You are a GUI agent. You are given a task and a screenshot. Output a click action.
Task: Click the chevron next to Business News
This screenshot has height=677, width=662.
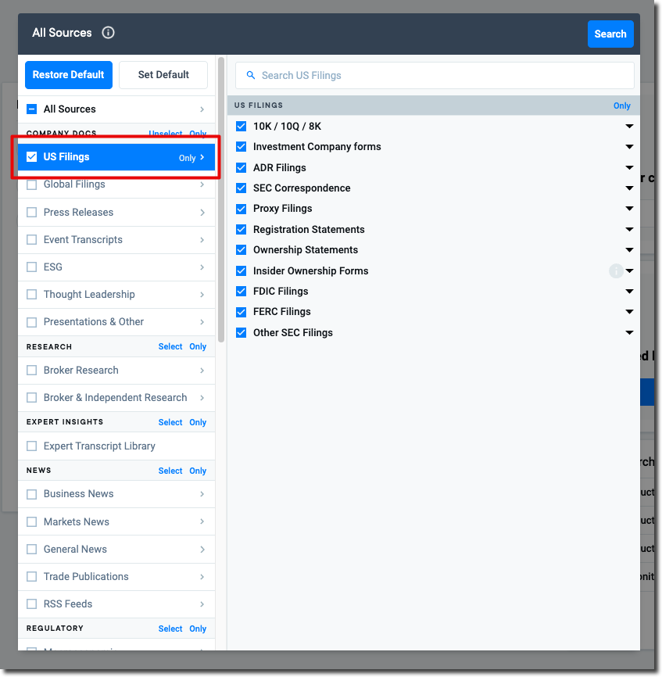202,494
